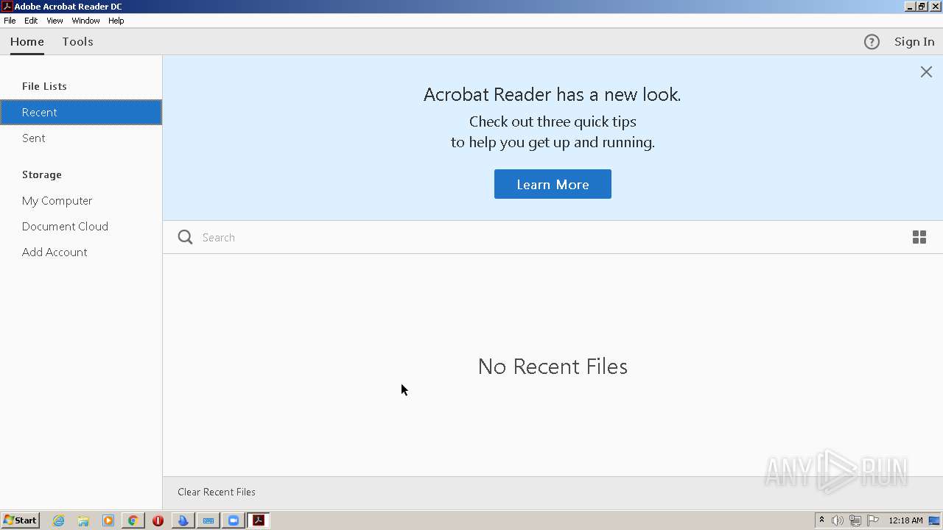This screenshot has height=530, width=943.
Task: Launch Opera browser from taskbar
Action: tap(158, 520)
